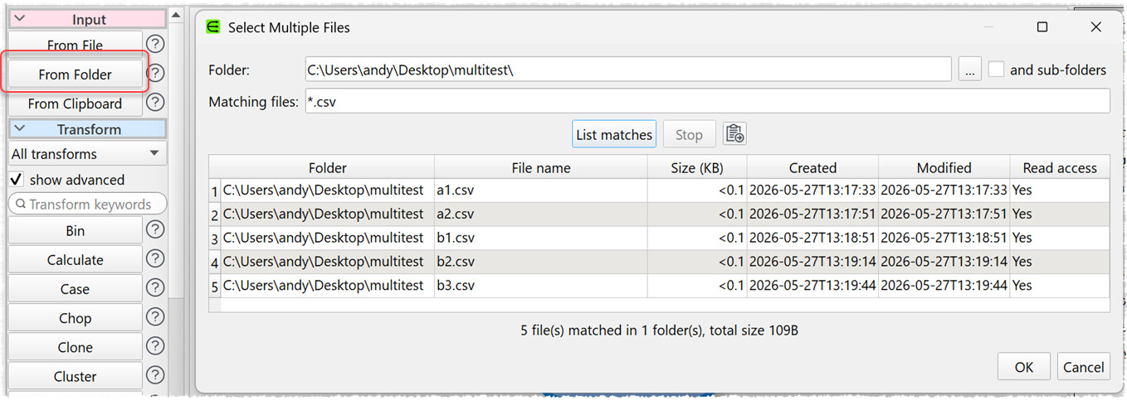Open help icon beside Clone

click(155, 346)
